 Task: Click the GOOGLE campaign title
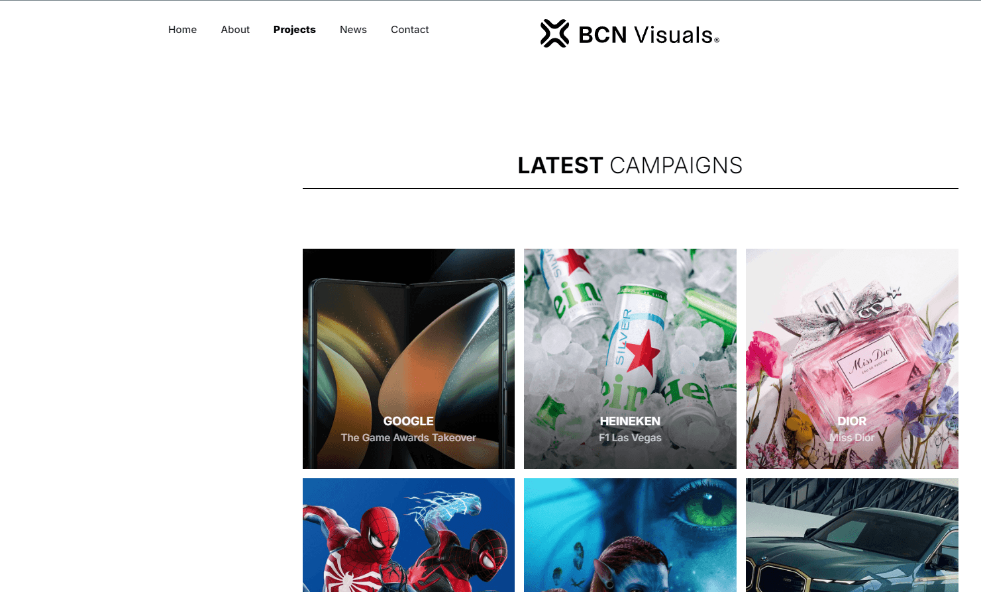click(x=409, y=421)
